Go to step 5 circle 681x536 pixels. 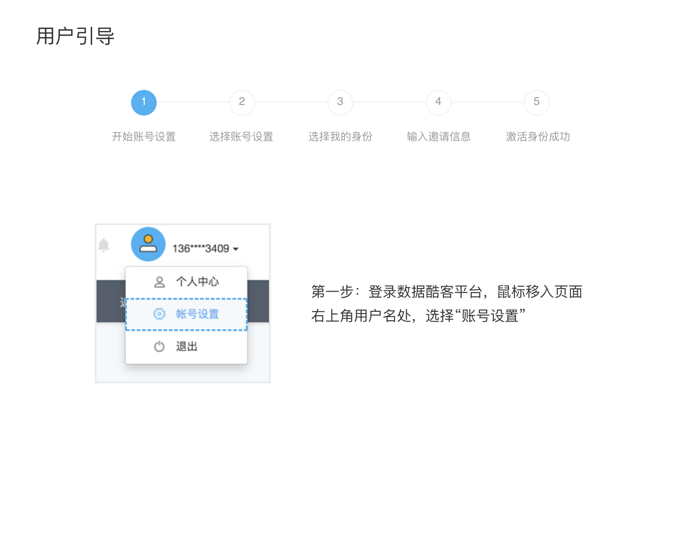tap(537, 102)
